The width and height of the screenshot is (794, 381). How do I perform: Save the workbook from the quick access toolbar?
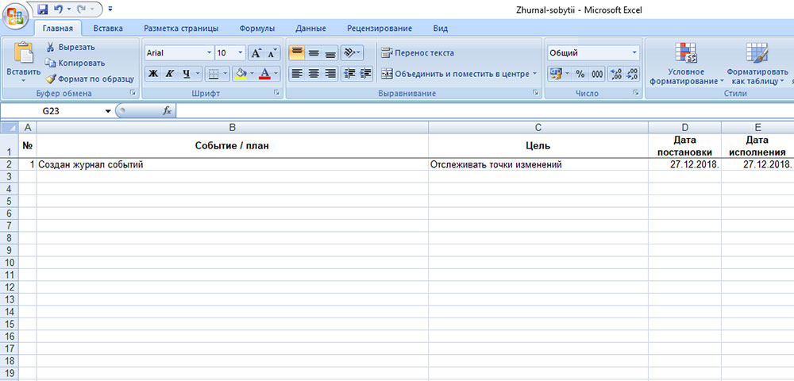[x=43, y=9]
